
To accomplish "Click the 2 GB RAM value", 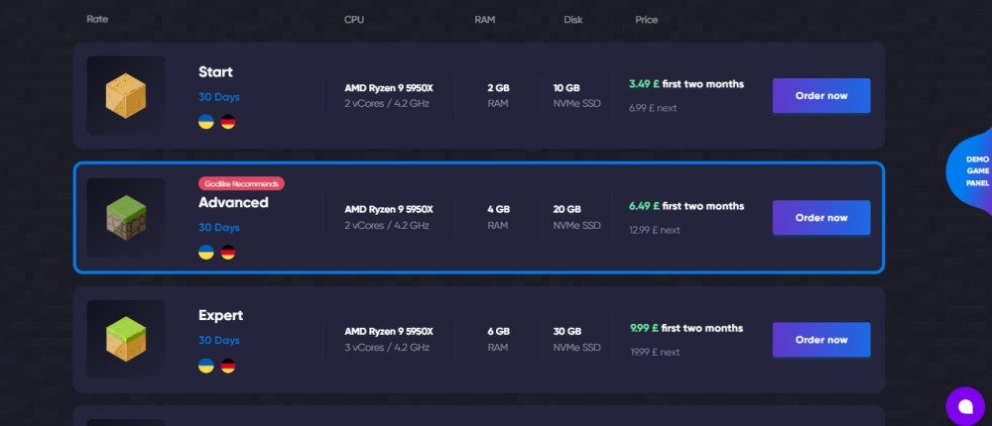I will 498,88.
